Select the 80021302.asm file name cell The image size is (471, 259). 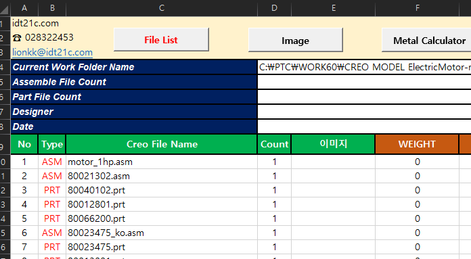(x=162, y=176)
